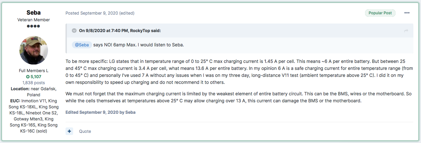This screenshot has width=421, height=143.
Task: Click the green reputation plus icon
Action: point(28,77)
